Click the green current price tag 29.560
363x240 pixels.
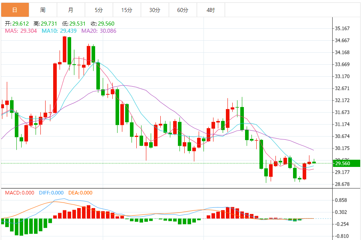[346, 163]
